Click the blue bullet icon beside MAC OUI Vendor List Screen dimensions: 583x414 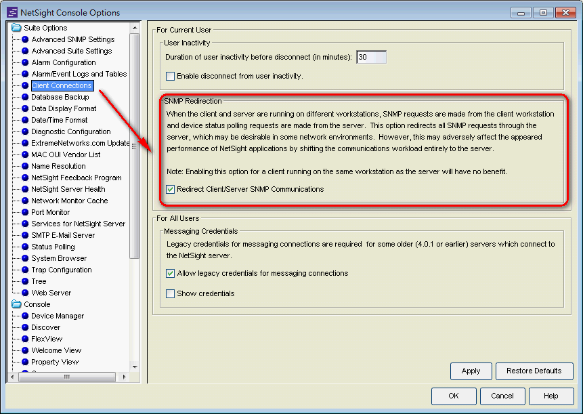[x=25, y=154]
